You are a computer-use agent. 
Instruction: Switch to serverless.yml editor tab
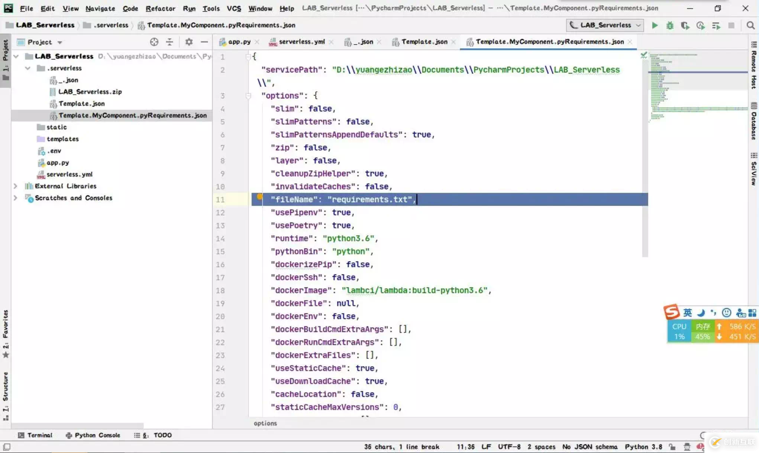(301, 42)
